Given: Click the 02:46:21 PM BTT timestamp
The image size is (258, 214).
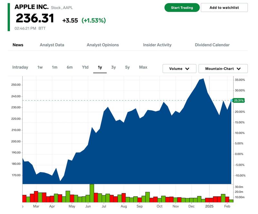Looking at the screenshot, I should point(30,28).
